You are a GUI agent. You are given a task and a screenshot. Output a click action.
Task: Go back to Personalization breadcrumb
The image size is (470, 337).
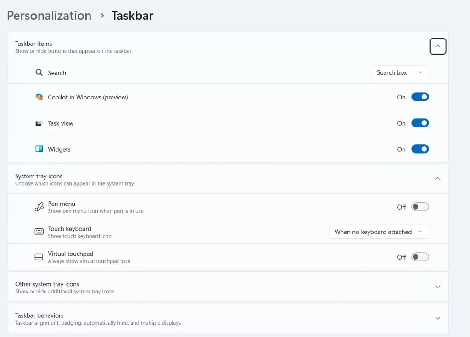[49, 16]
